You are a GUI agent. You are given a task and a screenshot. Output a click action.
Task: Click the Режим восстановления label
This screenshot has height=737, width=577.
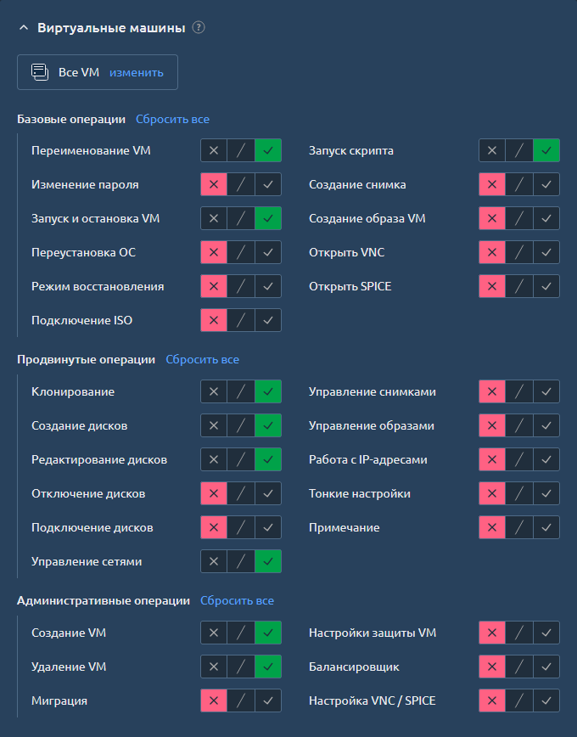coord(98,286)
